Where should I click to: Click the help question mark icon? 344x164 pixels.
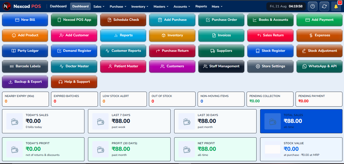[313, 6]
